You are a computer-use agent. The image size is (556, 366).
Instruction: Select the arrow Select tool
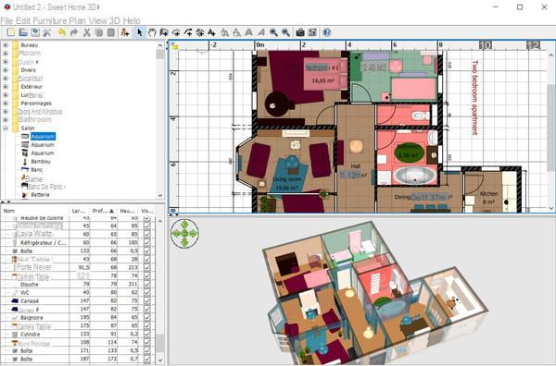coord(140,32)
